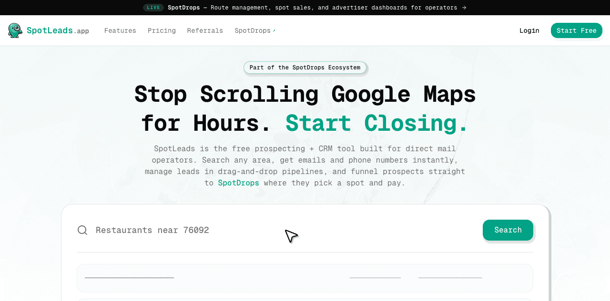Click the SpotDrops link in the hero paragraph
Viewport: 610px width, 301px height.
(x=238, y=183)
